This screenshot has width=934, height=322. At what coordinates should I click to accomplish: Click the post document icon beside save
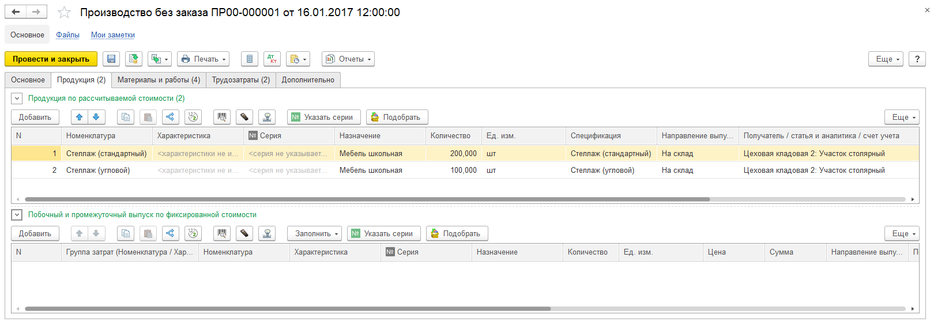click(x=134, y=59)
